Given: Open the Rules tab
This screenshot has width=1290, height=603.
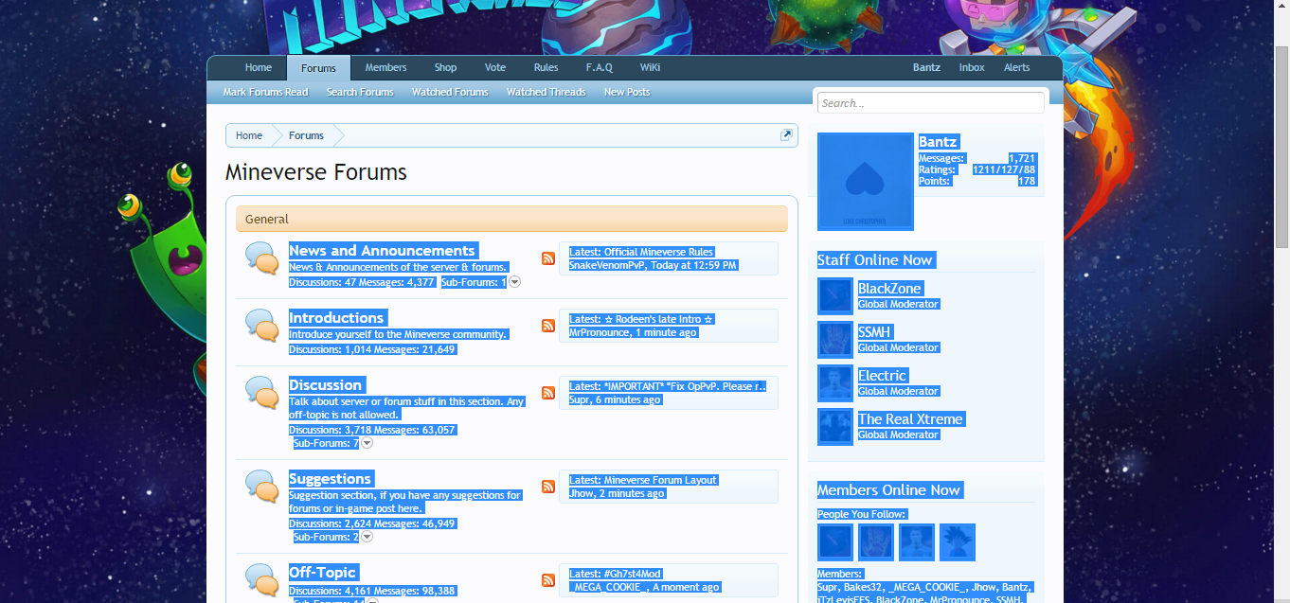Looking at the screenshot, I should 546,67.
